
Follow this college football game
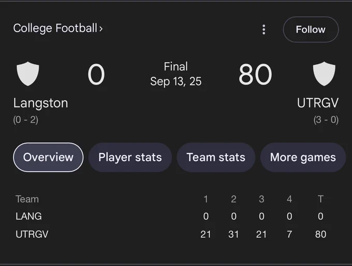311,30
